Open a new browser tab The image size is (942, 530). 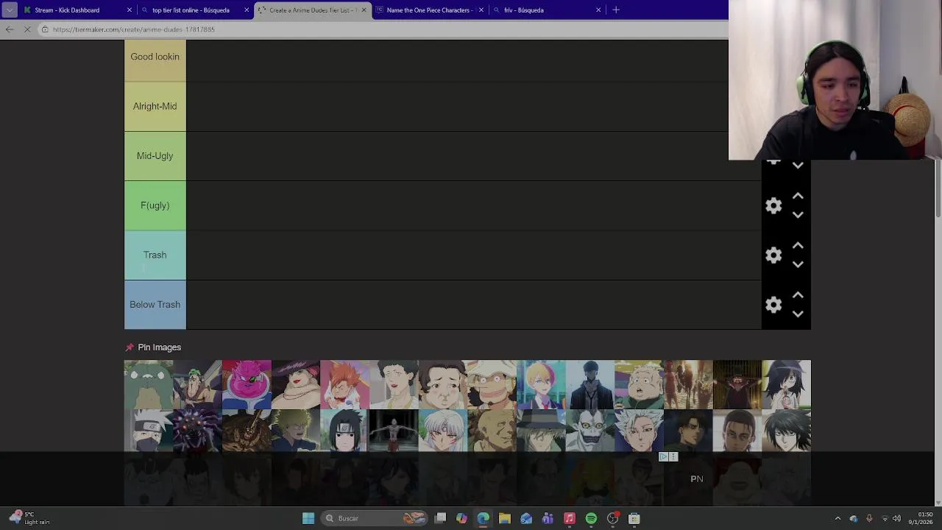click(x=616, y=10)
